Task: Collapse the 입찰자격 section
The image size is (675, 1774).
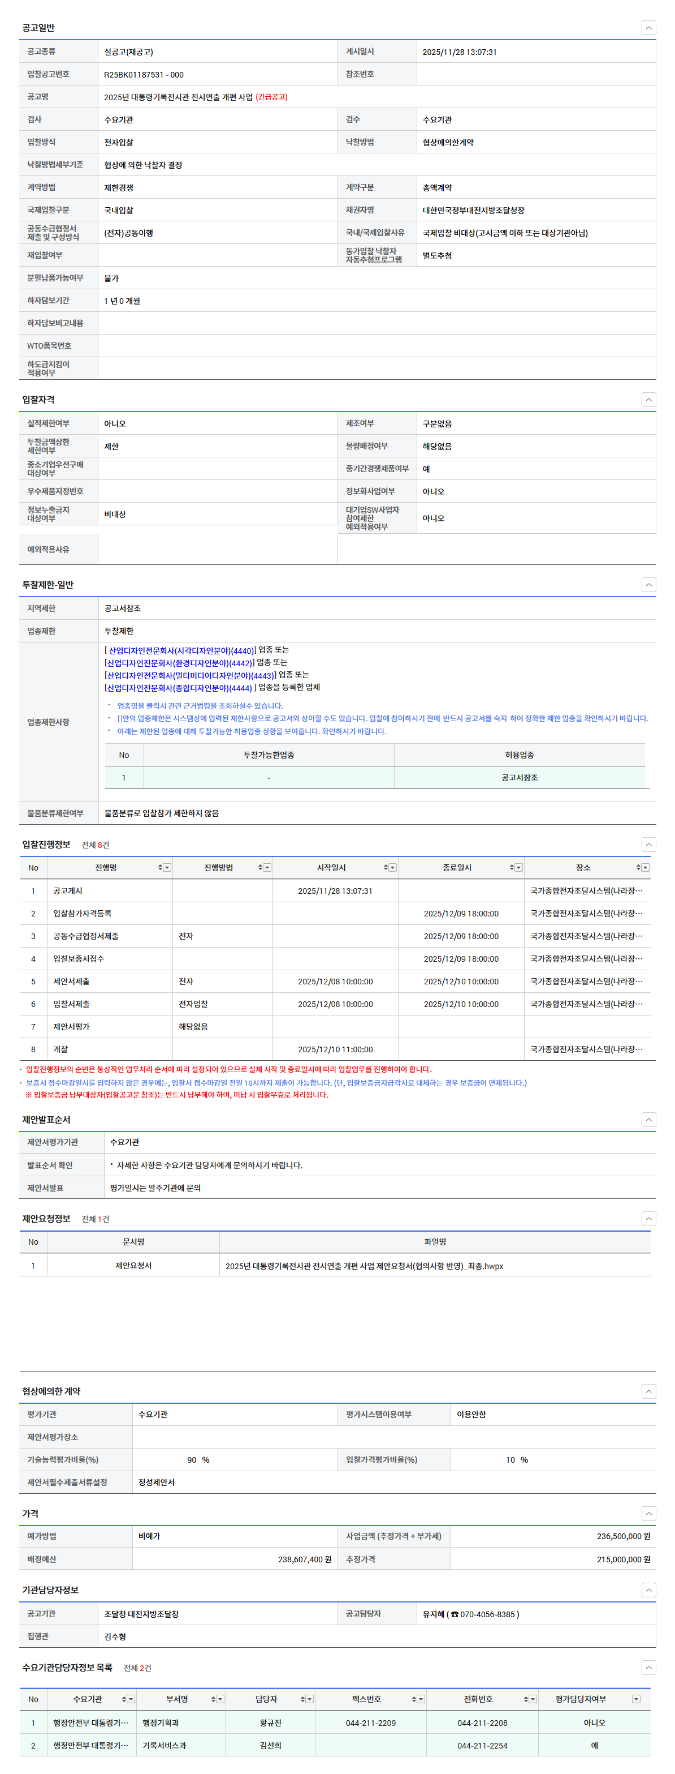Action: pos(648,400)
